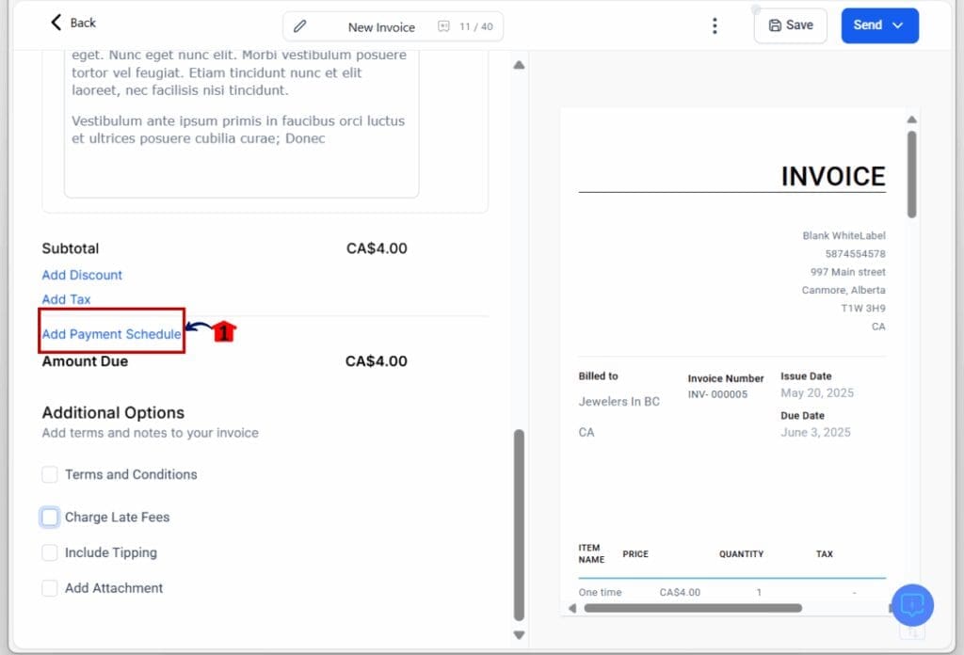This screenshot has height=655, width=964.
Task: Click the Add Payment Schedule link
Action: [111, 334]
